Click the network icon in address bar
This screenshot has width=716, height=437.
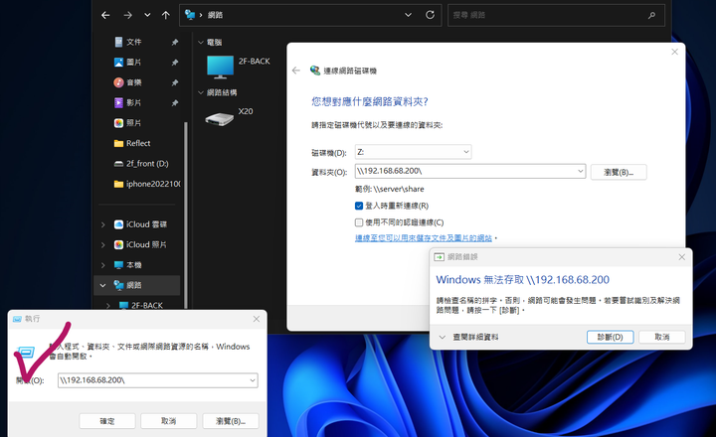tap(190, 15)
